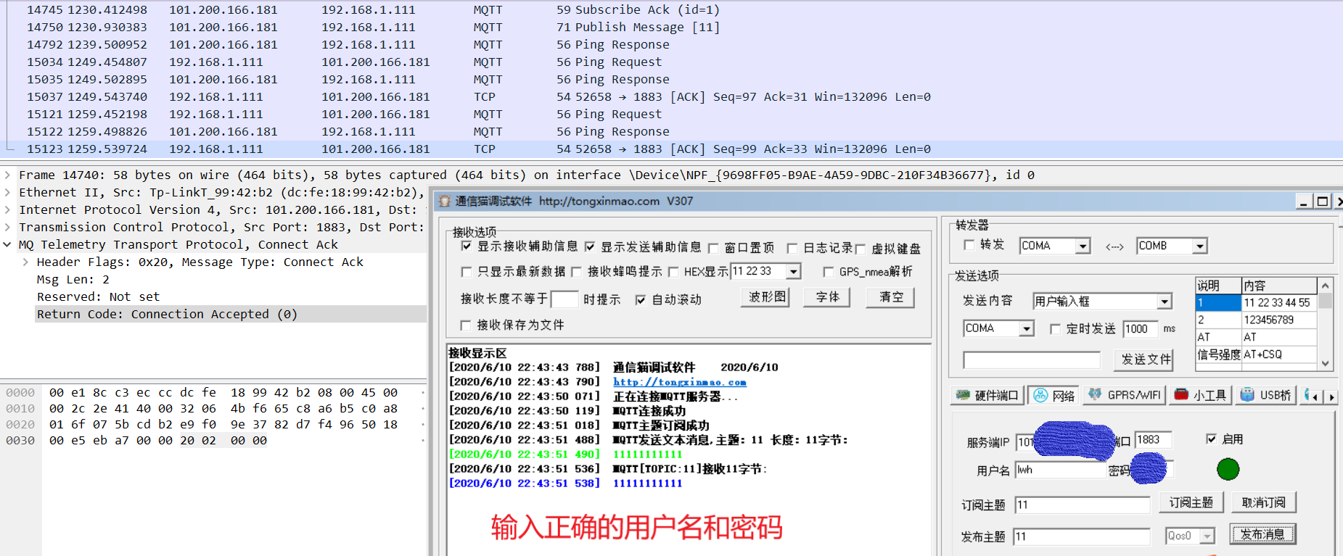Enable the forwarder 转发 checkbox

pos(969,245)
